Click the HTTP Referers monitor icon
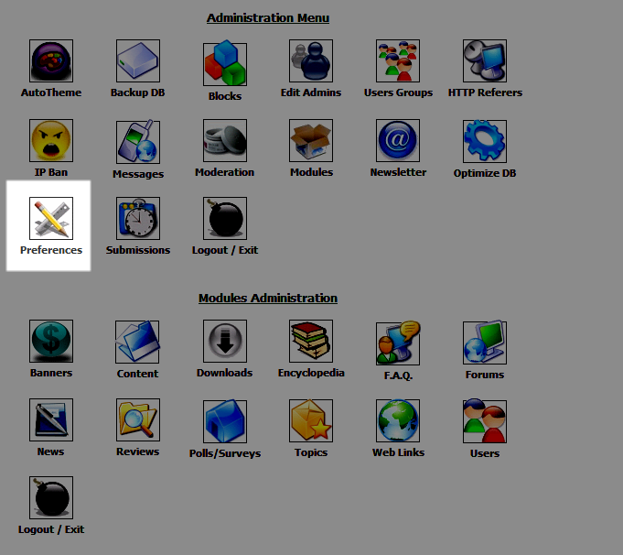The width and height of the screenshot is (623, 555). (485, 60)
